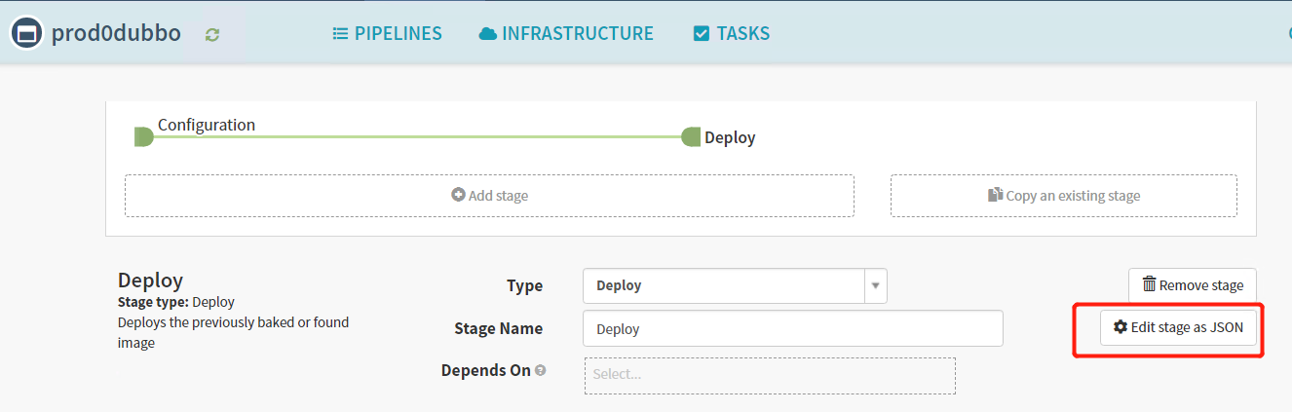Select the Configuration stage node marker
The width and height of the screenshot is (1292, 412).
tap(143, 136)
